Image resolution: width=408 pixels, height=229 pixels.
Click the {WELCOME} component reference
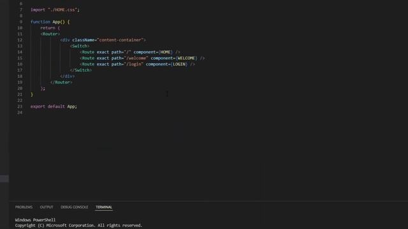[x=186, y=58]
